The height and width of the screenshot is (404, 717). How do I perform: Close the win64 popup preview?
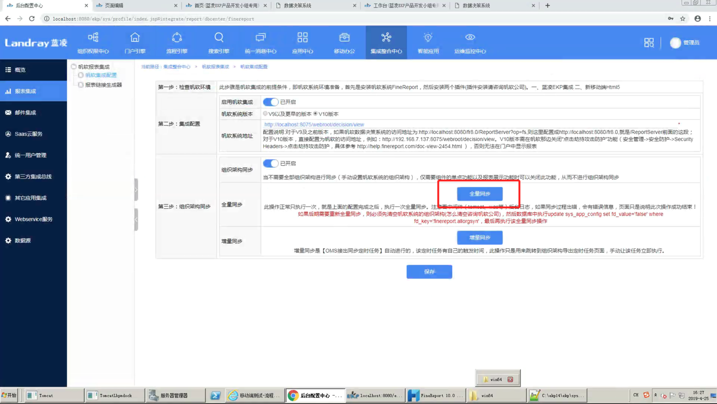tap(510, 379)
